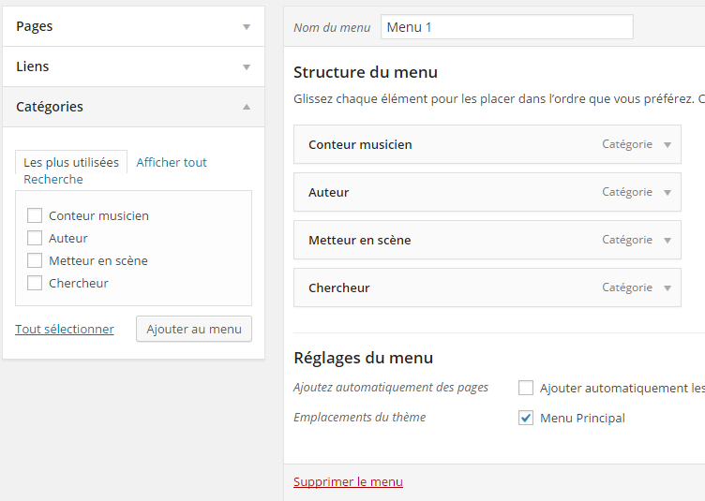Switch to Afficher tout tab
Image resolution: width=705 pixels, height=501 pixels.
(172, 162)
